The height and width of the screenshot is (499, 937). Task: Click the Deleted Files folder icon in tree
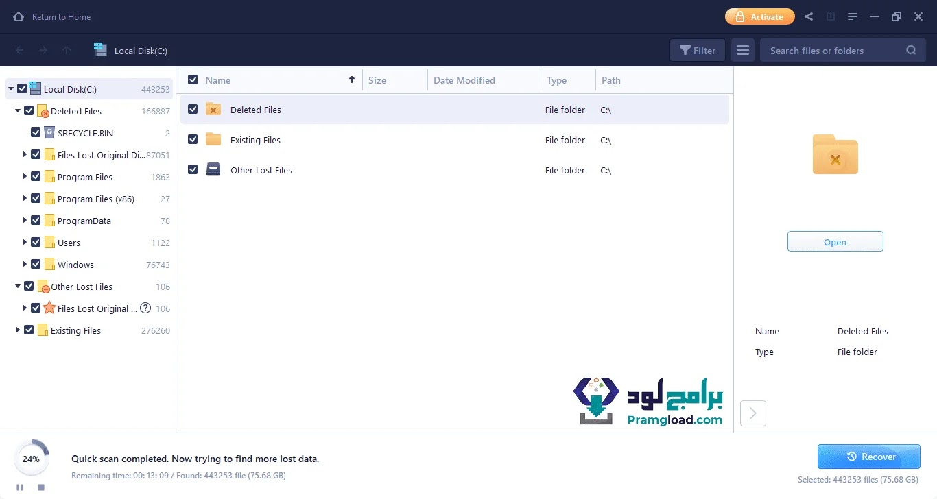(x=43, y=111)
